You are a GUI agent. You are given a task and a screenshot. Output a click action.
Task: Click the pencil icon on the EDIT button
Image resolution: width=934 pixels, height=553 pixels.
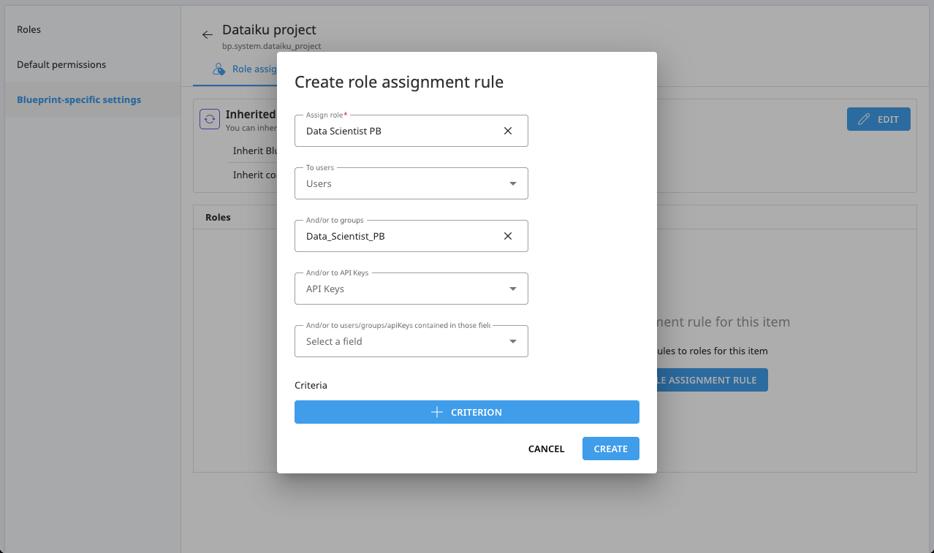[865, 118]
